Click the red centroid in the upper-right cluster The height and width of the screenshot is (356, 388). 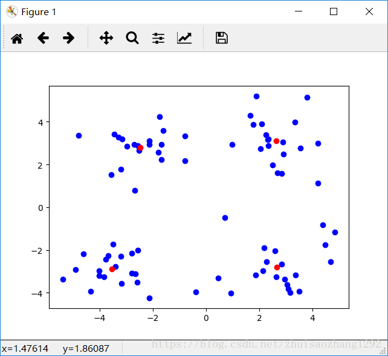(276, 141)
